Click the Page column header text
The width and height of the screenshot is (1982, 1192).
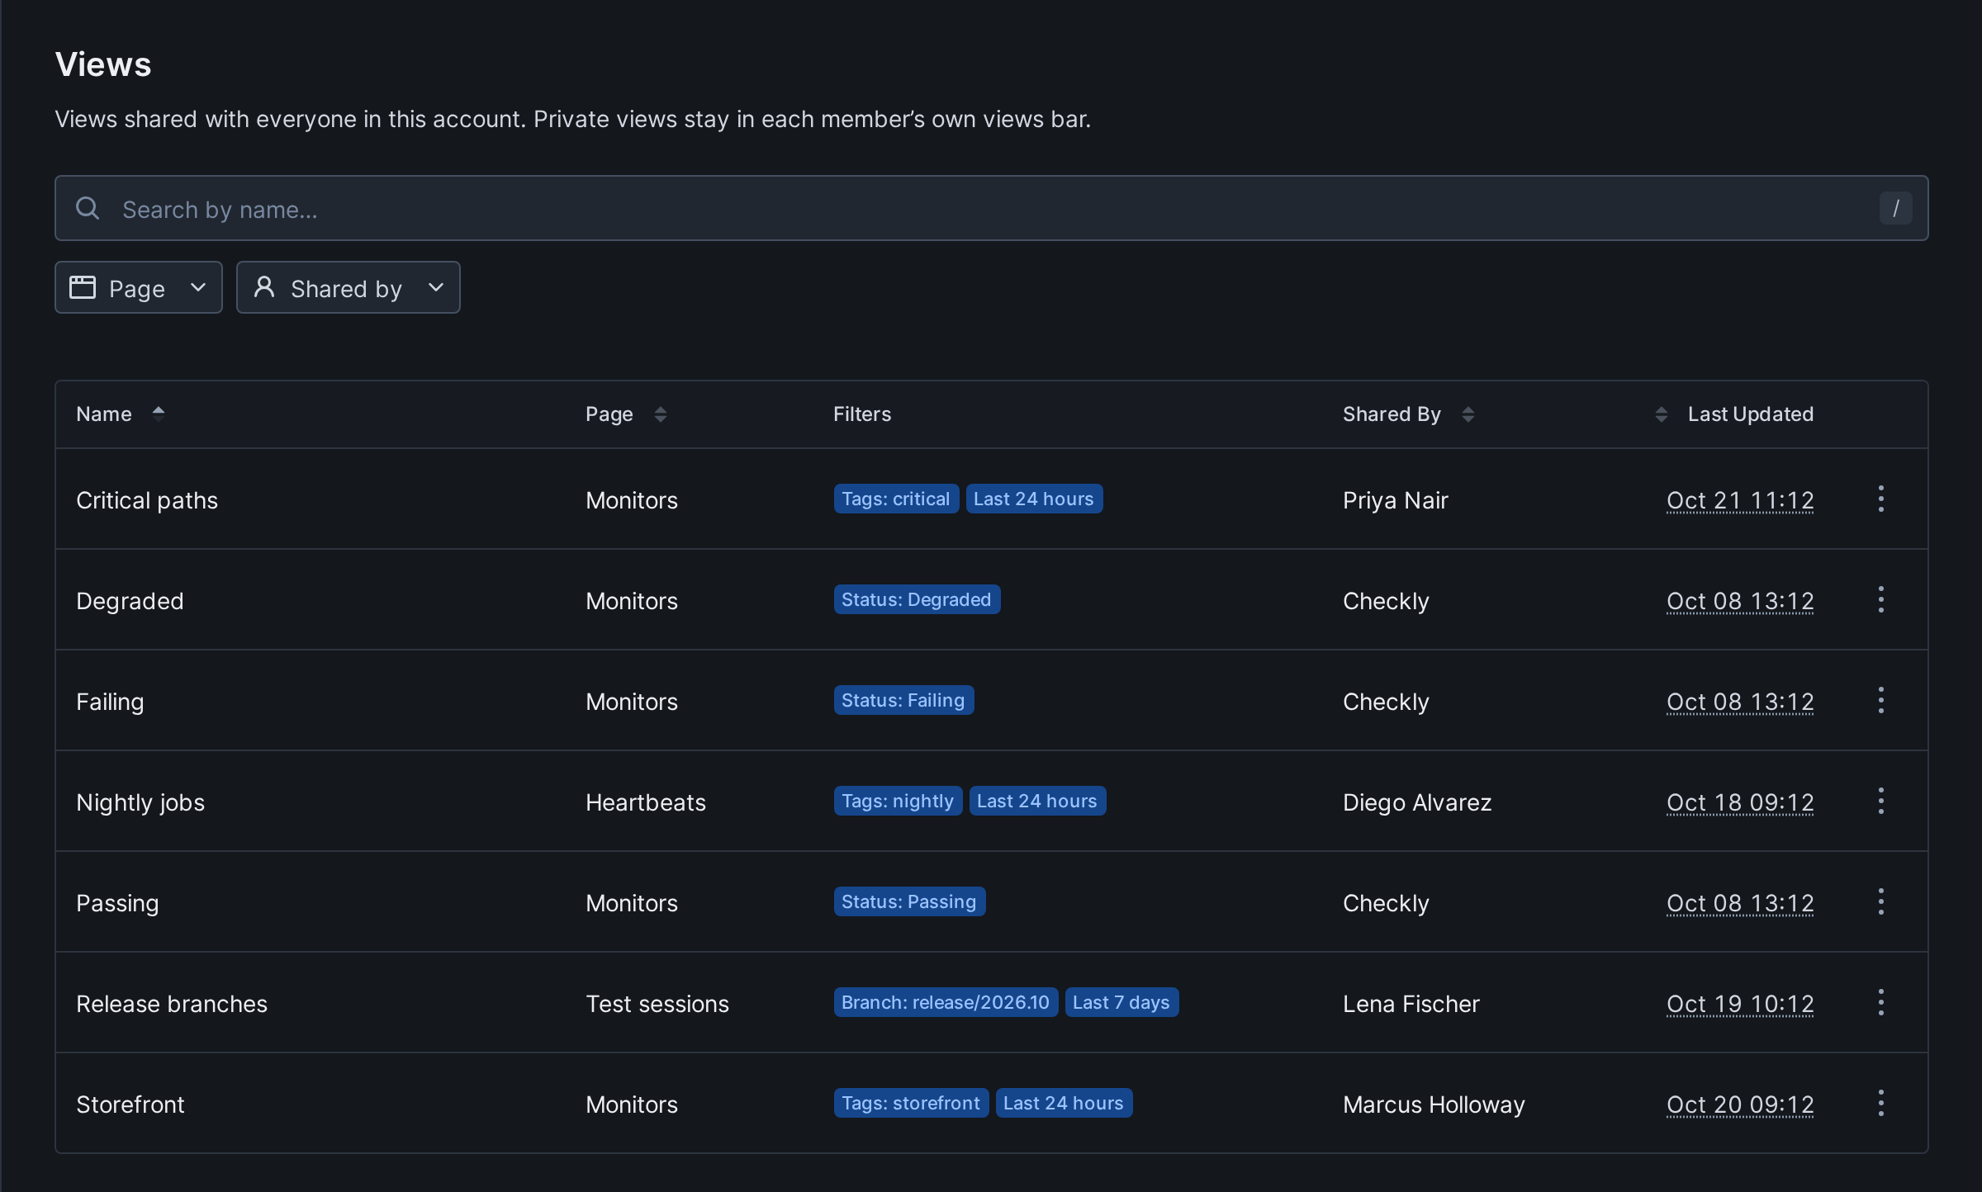609,414
